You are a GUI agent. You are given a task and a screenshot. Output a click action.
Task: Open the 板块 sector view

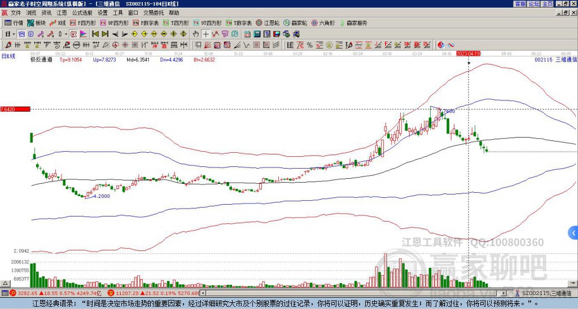36,23
